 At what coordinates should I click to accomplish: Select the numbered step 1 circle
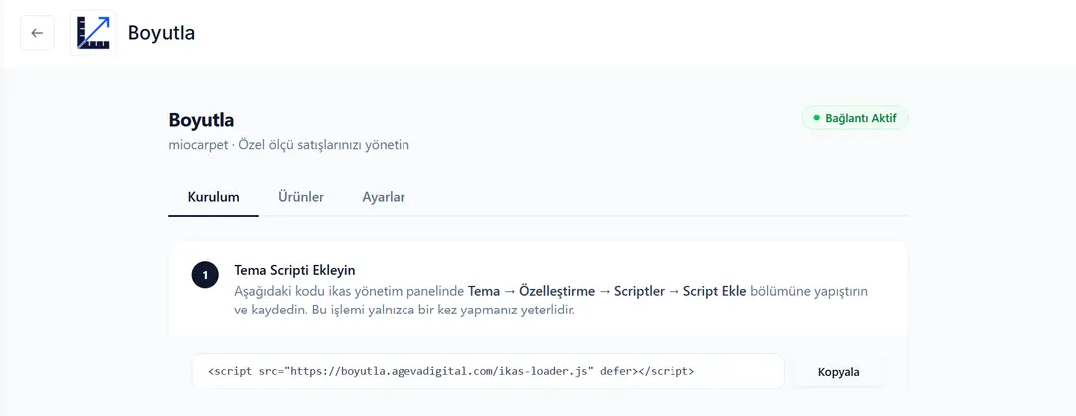[205, 276]
